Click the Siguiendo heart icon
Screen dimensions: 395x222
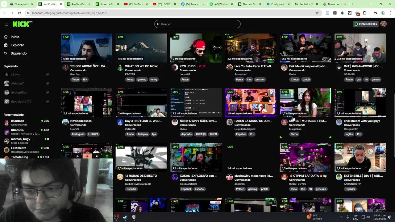6,53
